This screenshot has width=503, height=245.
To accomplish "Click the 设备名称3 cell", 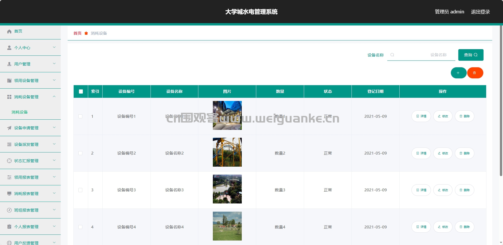I will 174,190.
